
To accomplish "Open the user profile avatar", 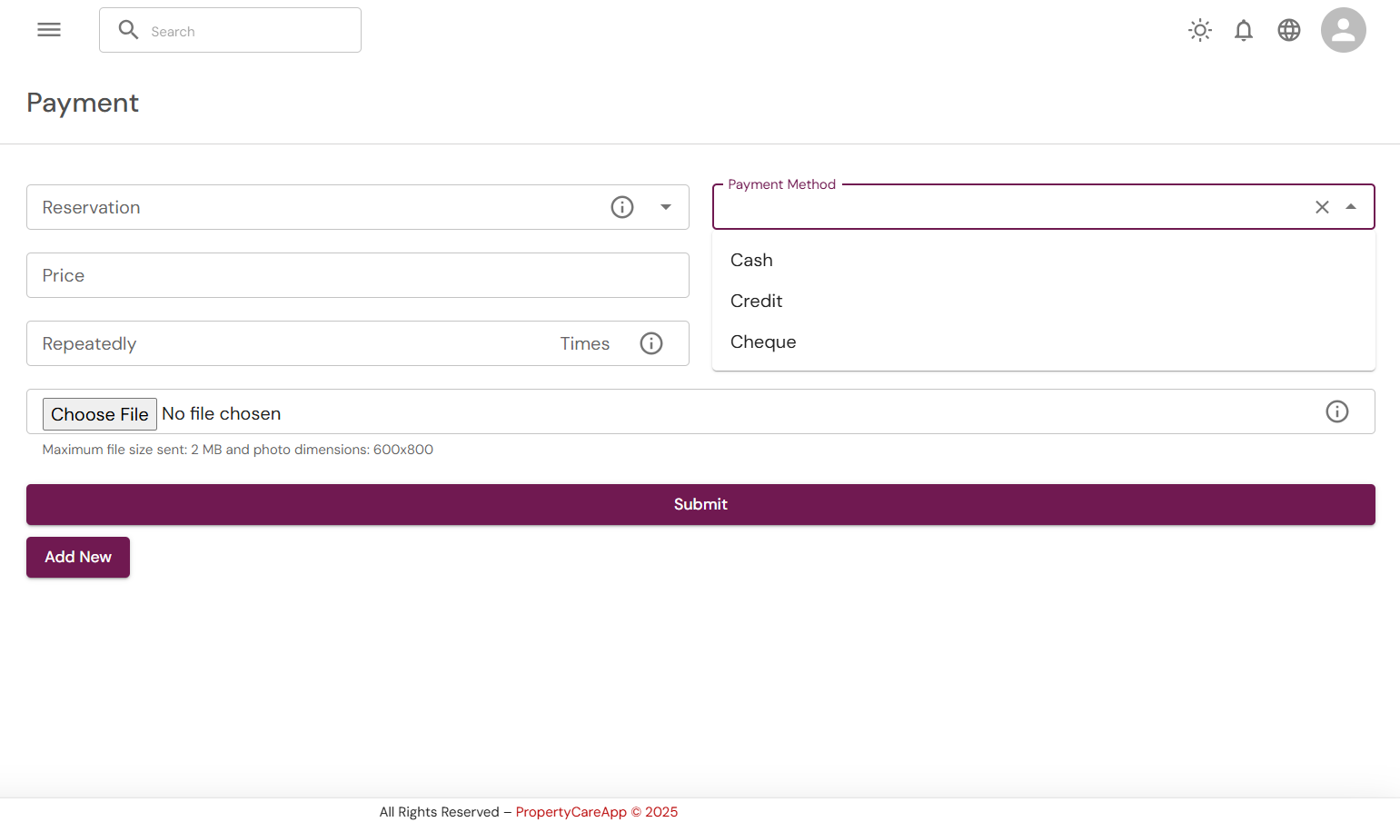I will point(1343,30).
